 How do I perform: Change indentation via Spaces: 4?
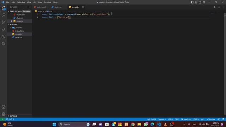[x=162, y=119]
